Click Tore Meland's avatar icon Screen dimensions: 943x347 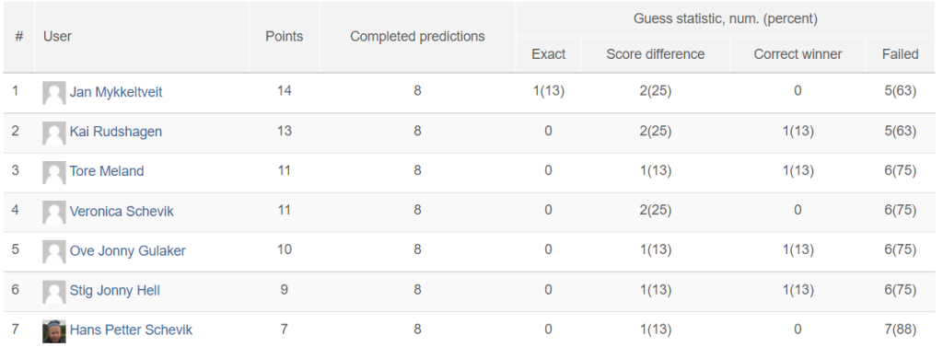click(x=54, y=173)
